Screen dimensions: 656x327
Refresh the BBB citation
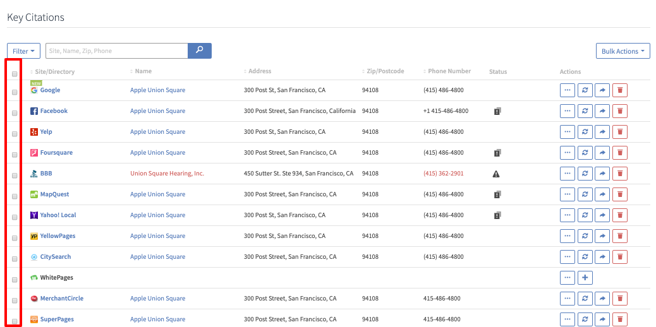point(585,174)
